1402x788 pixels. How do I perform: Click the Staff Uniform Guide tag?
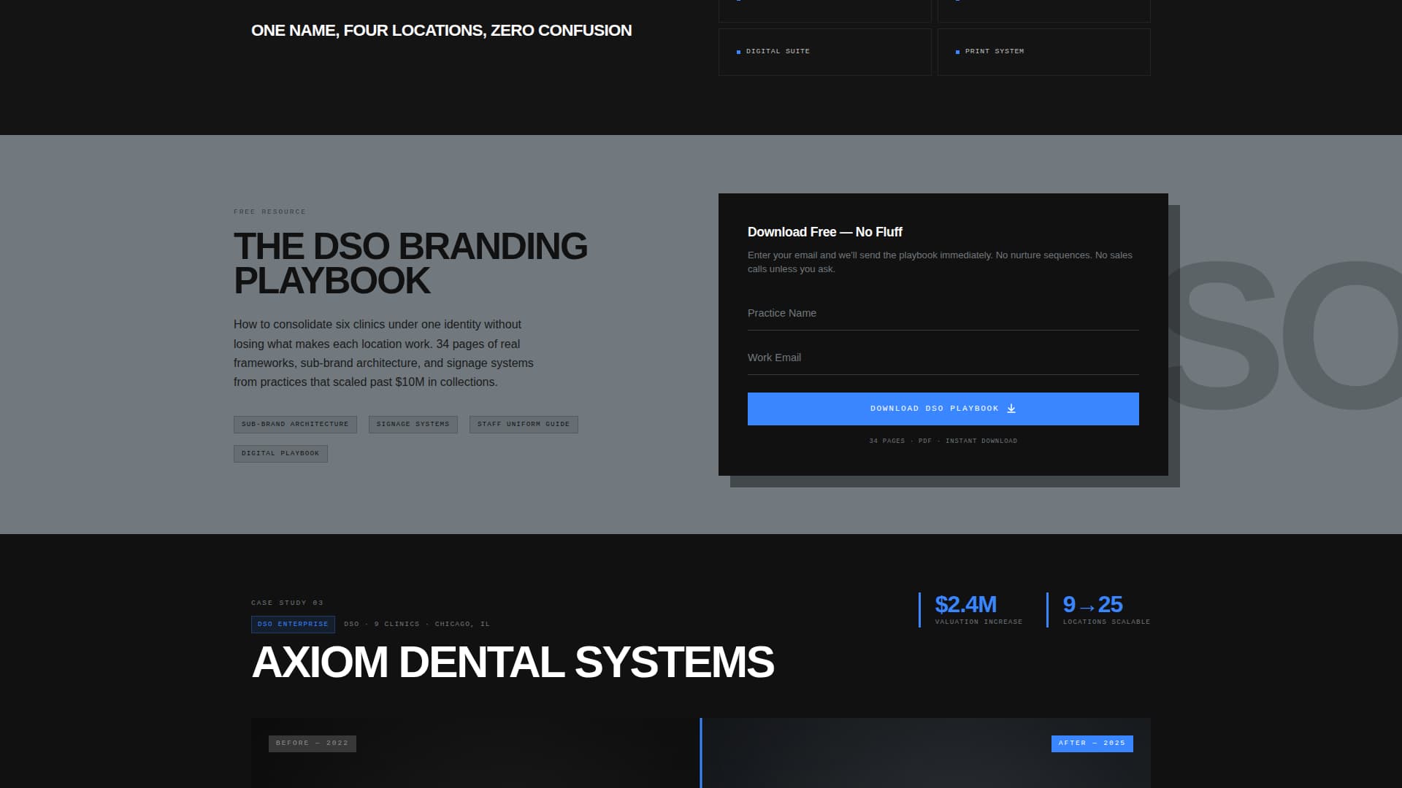[x=524, y=425]
